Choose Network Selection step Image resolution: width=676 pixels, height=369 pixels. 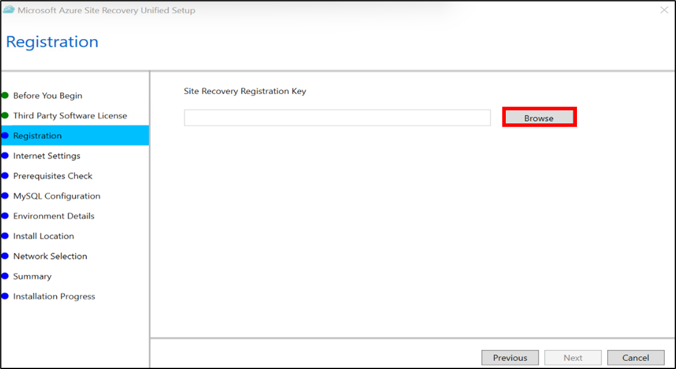pos(50,256)
